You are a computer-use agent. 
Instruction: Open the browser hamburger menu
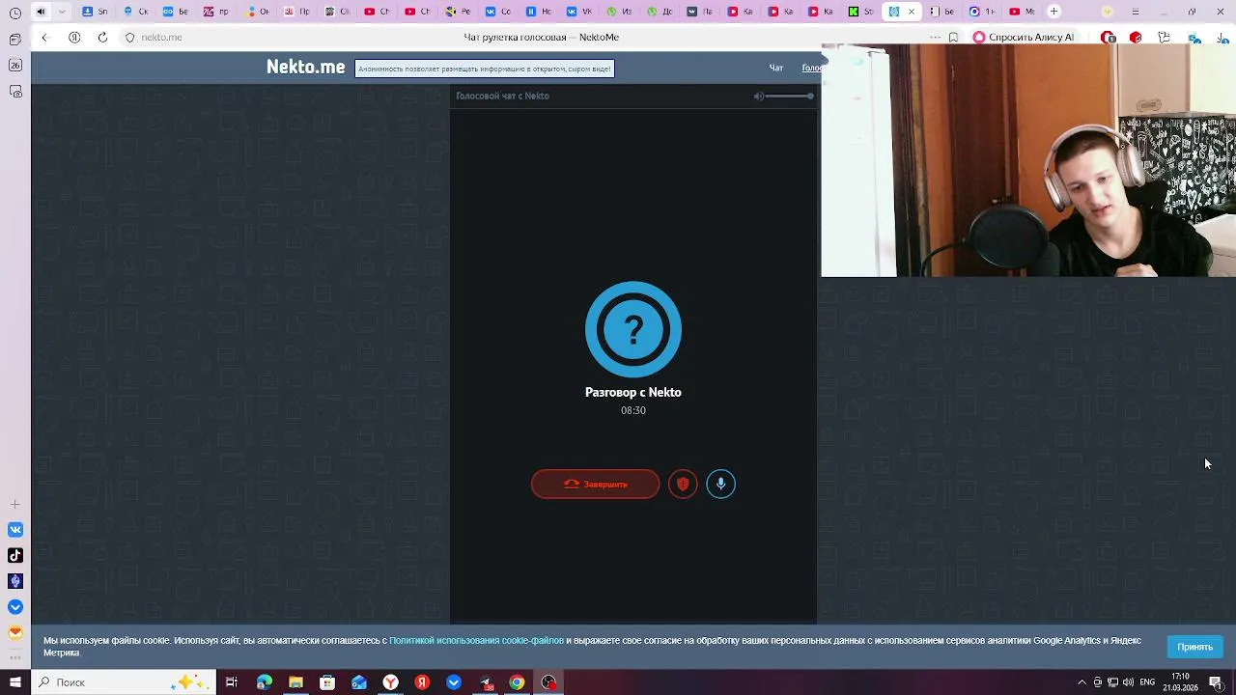click(1135, 12)
